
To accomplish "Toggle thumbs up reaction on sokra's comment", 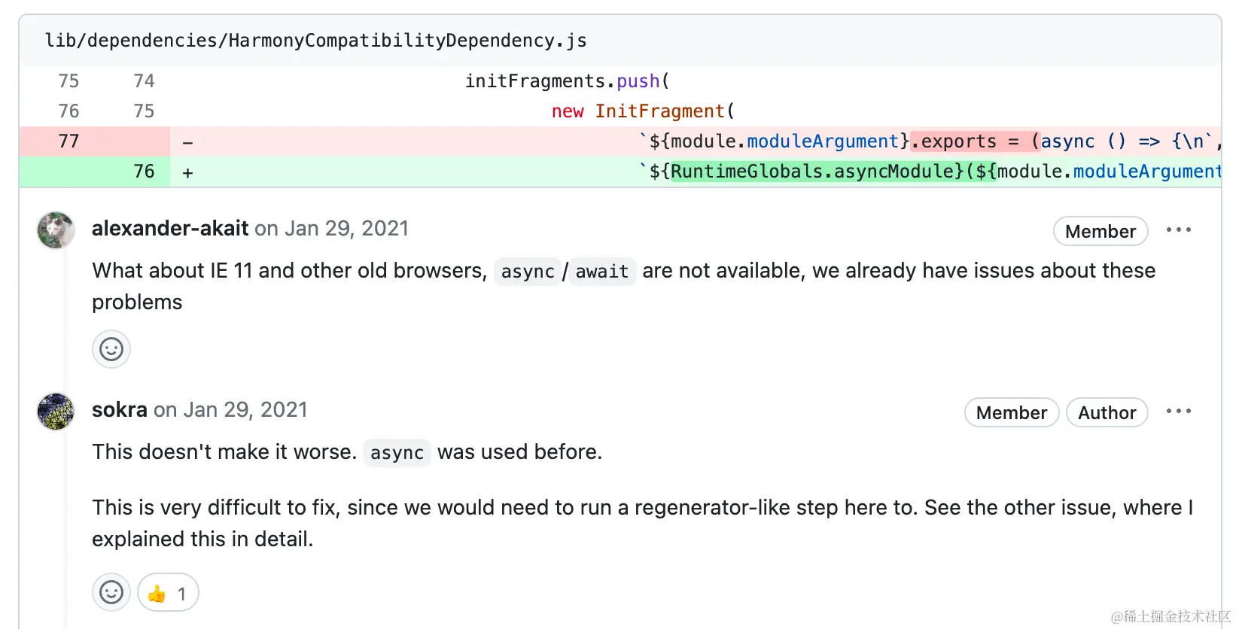I will click(x=168, y=592).
